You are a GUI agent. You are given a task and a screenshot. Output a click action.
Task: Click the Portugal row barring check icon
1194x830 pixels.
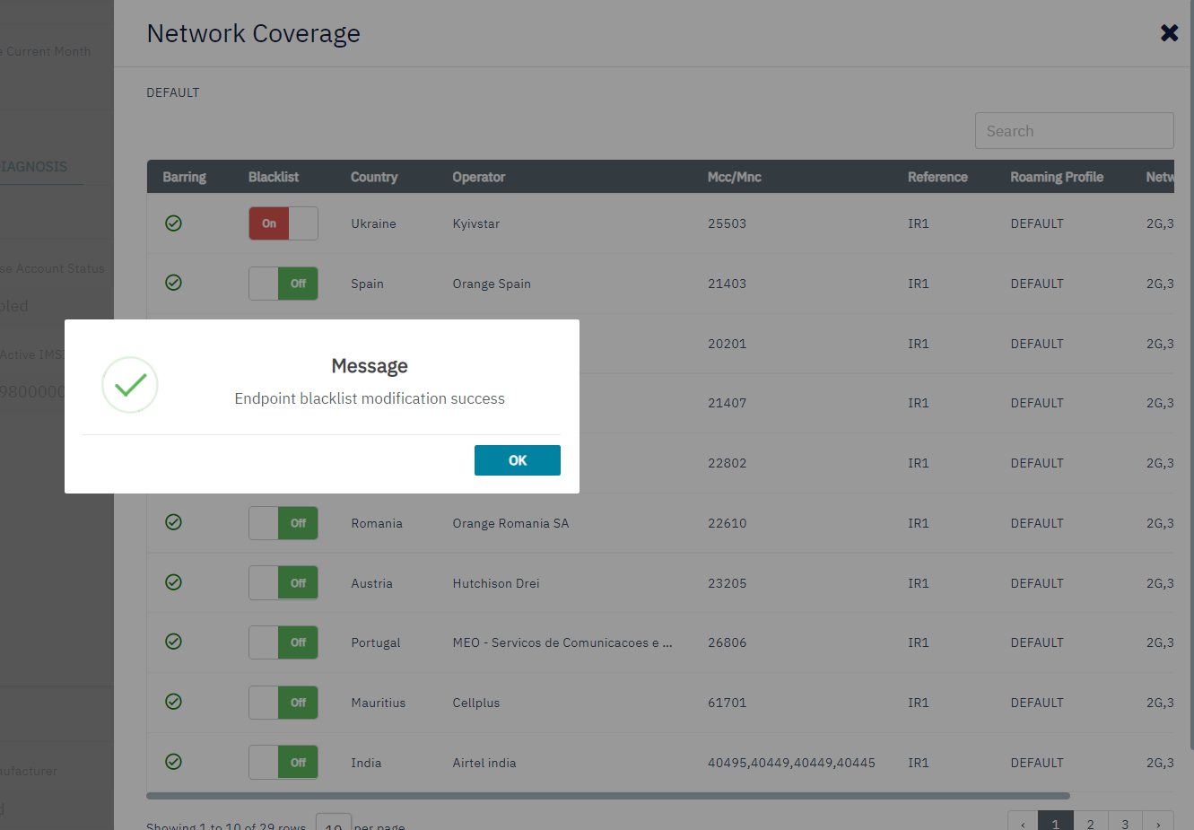173,642
